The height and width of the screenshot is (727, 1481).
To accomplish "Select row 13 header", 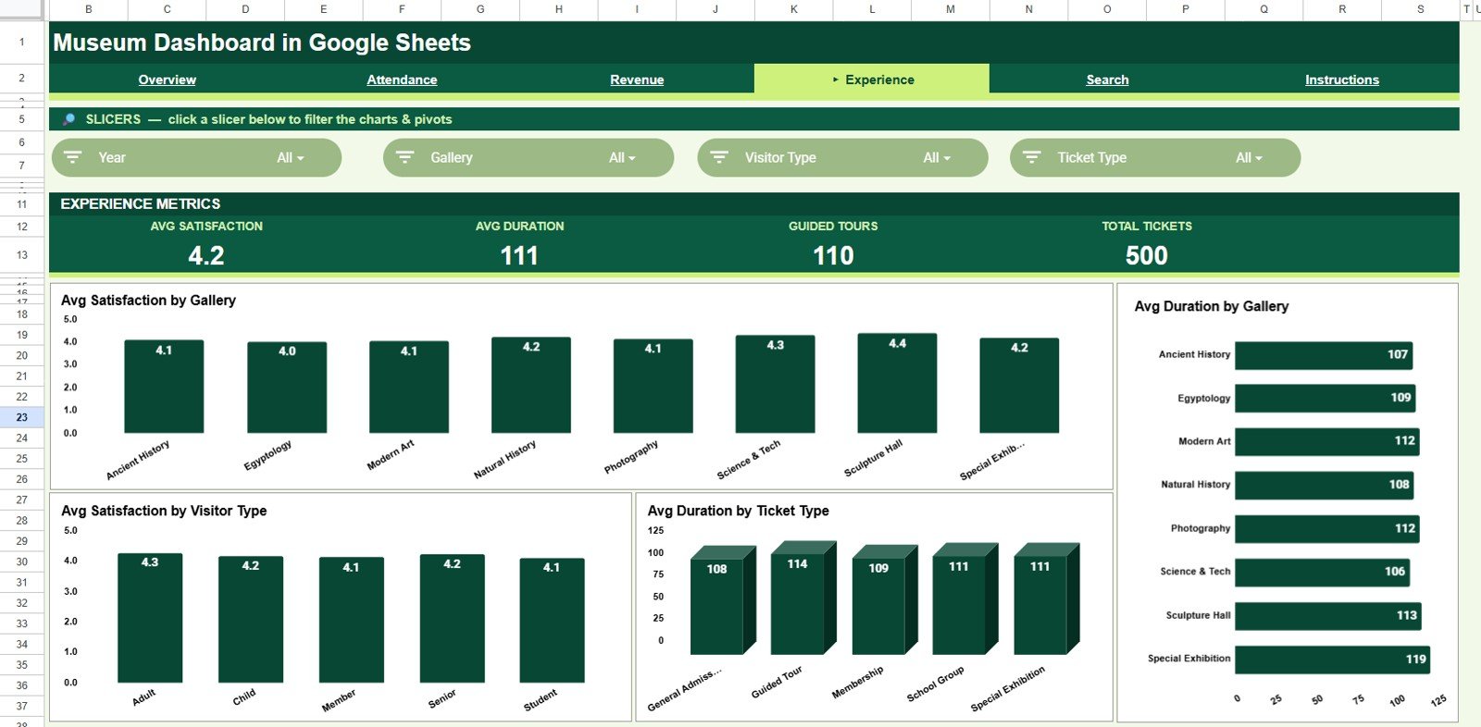I will point(22,255).
